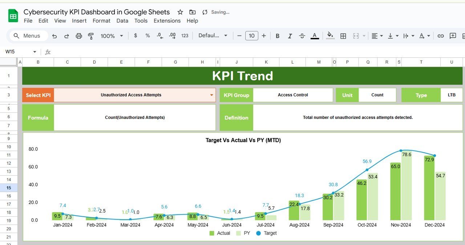Viewport: 465px width, 245px height.
Task: Click the Nov-2024 PY bar labeled 78.6
Action: coord(407,185)
